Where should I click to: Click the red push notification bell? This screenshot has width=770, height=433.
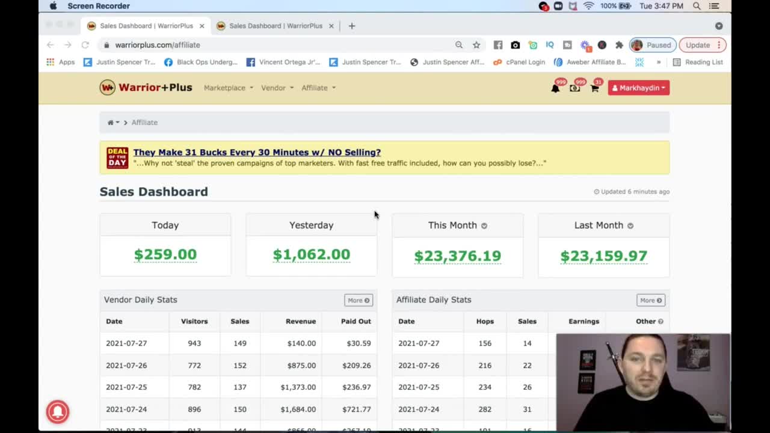point(58,411)
